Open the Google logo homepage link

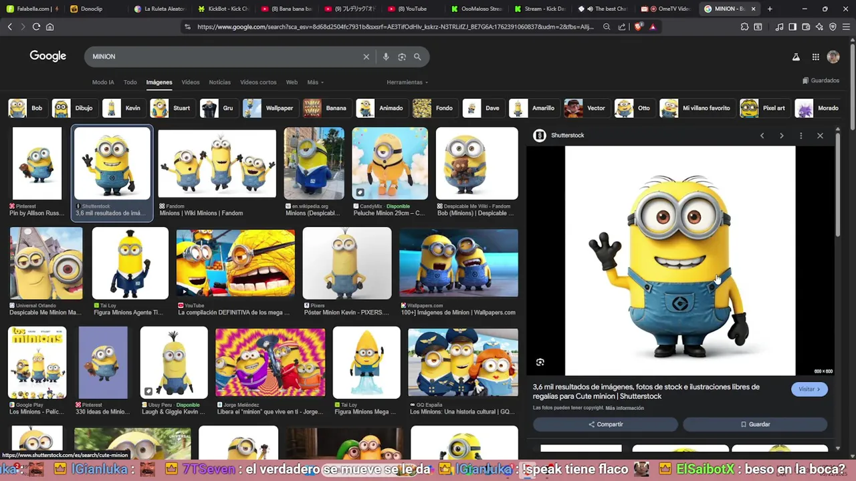[x=47, y=56]
